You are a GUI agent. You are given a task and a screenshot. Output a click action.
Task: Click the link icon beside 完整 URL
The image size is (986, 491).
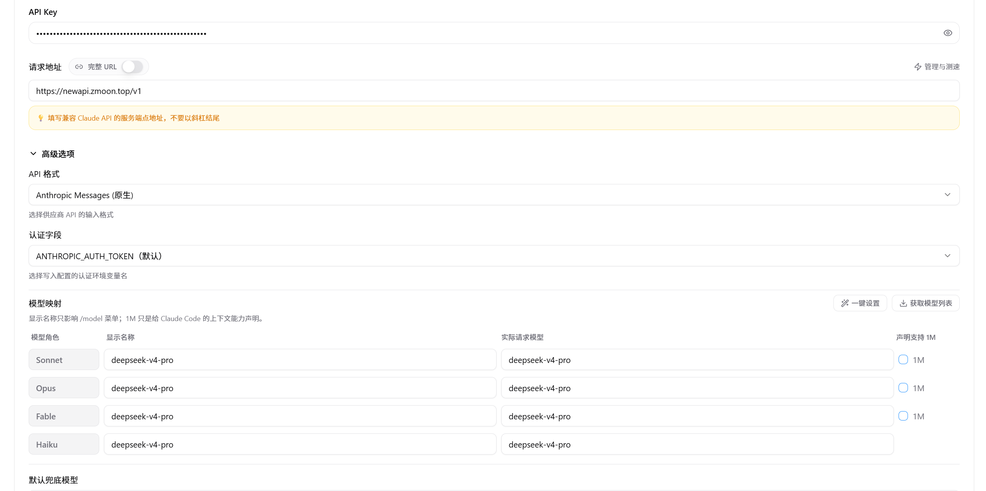pos(79,67)
